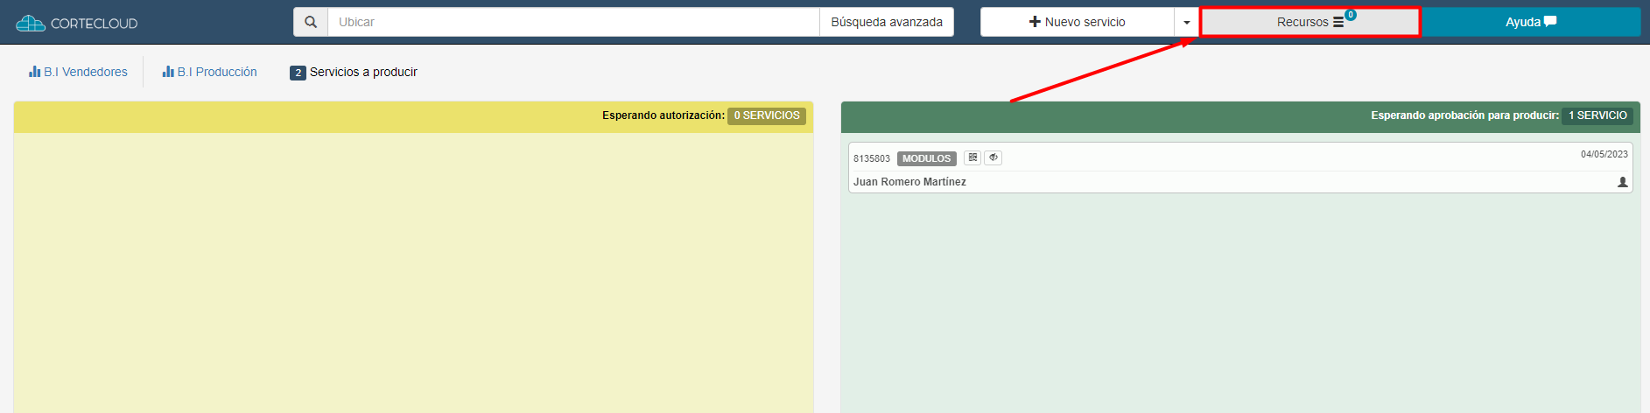The height and width of the screenshot is (413, 1650).
Task: Open Ayuda help chat
Action: click(x=1531, y=22)
